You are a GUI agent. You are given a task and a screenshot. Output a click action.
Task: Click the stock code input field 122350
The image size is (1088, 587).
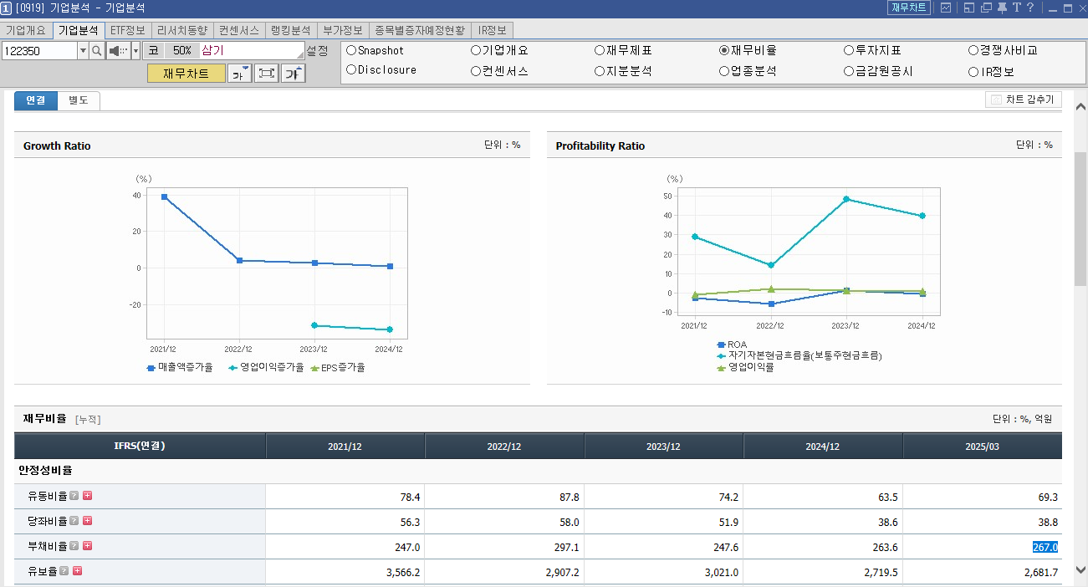[x=39, y=51]
